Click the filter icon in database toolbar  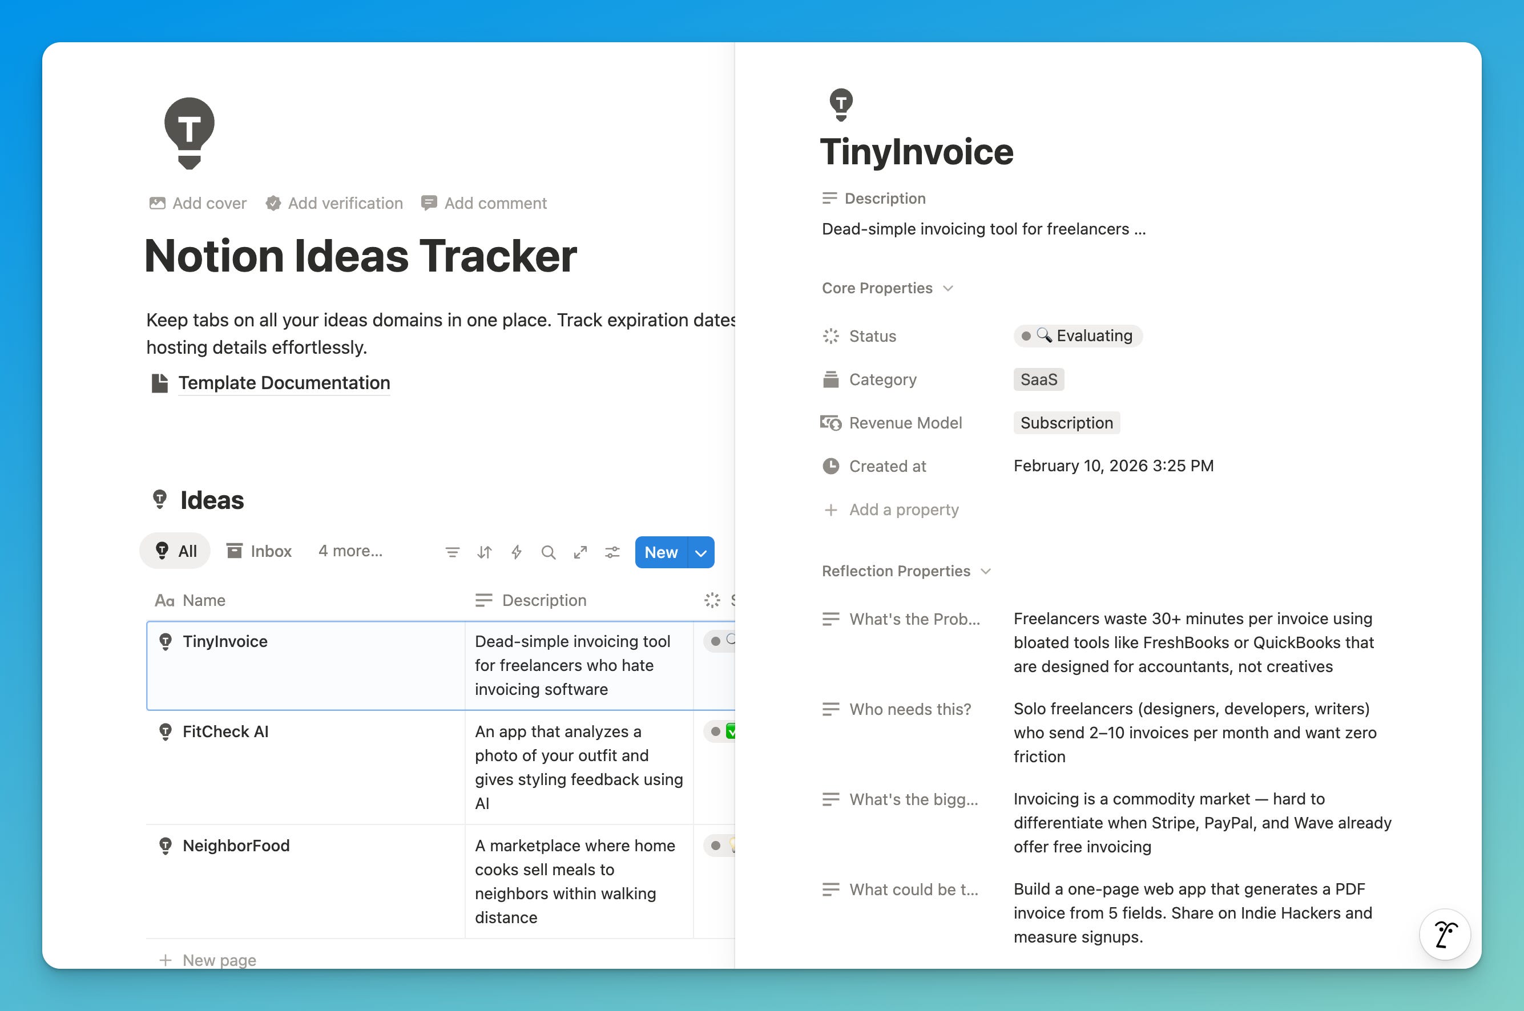452,552
